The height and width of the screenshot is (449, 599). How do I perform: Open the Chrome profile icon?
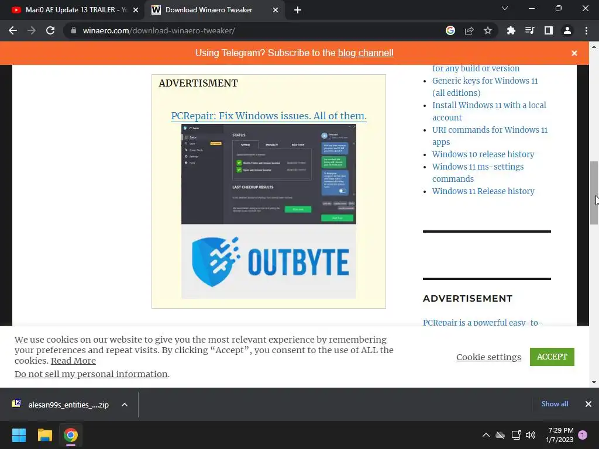click(x=567, y=30)
